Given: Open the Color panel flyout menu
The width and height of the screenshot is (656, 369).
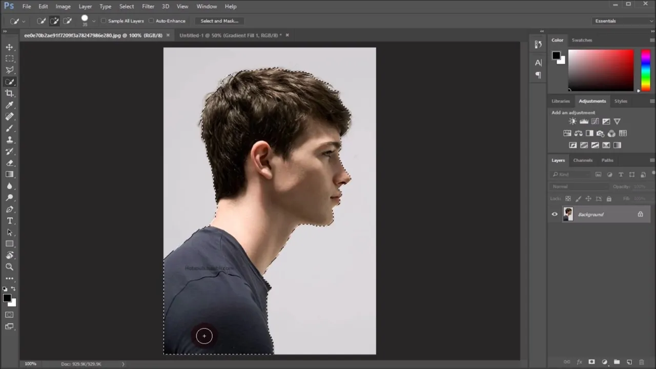Looking at the screenshot, I should (652, 40).
